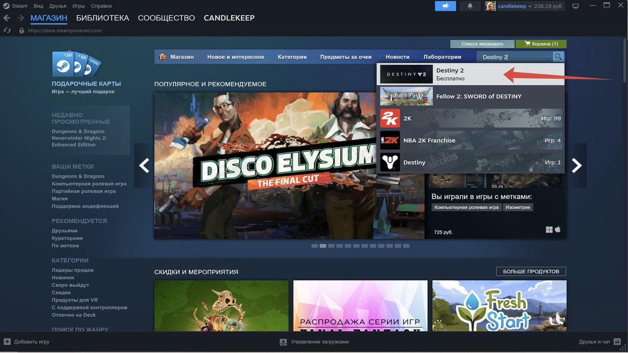
Task: Open the Вид menu
Action: coord(38,6)
